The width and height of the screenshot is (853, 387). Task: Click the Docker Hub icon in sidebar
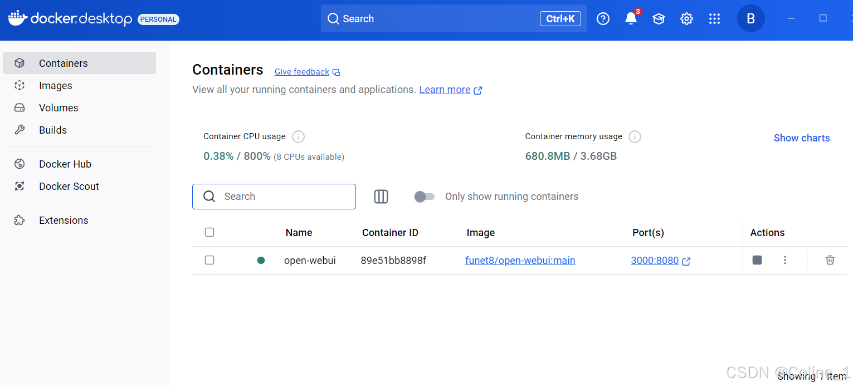click(x=20, y=164)
